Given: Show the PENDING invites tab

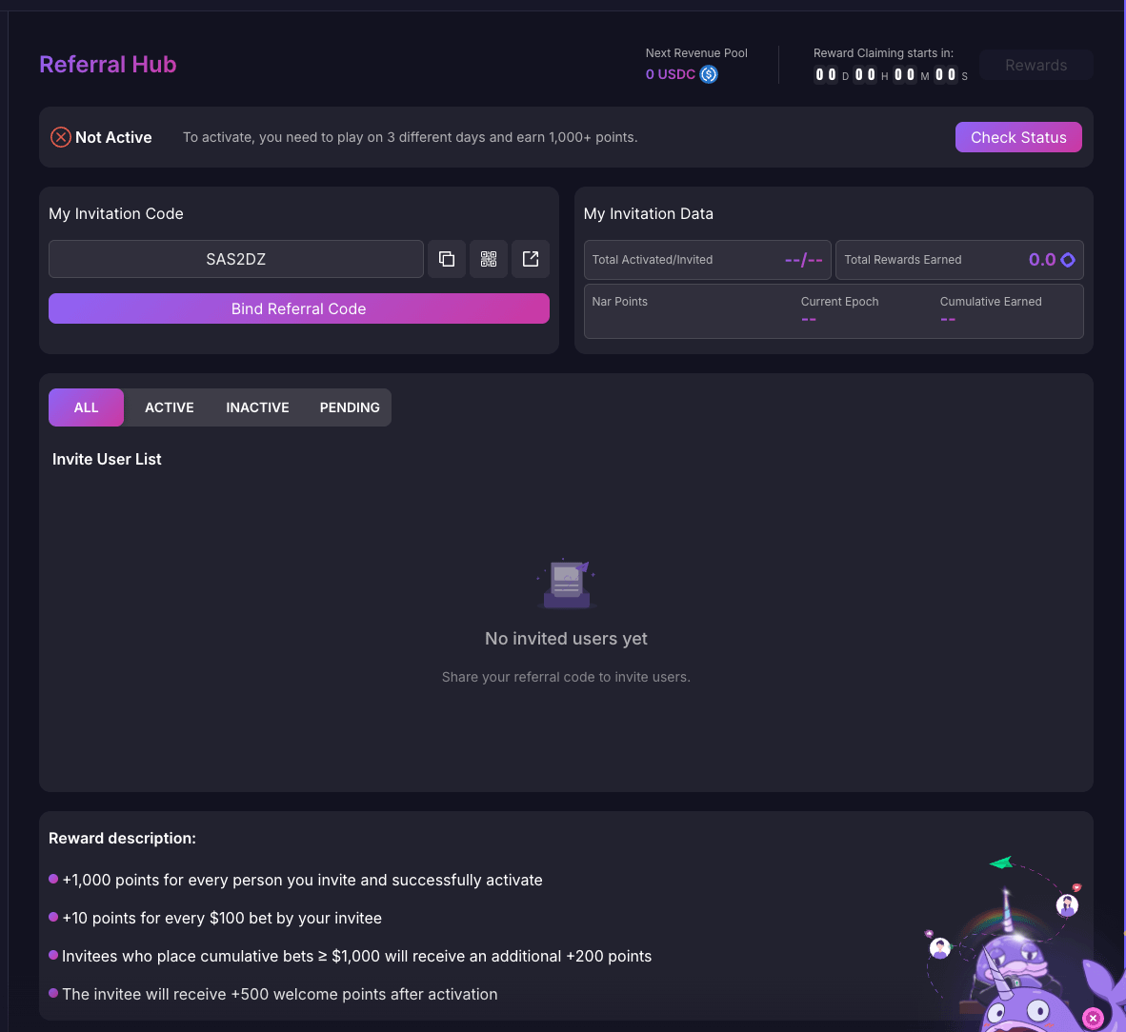Looking at the screenshot, I should (x=350, y=407).
